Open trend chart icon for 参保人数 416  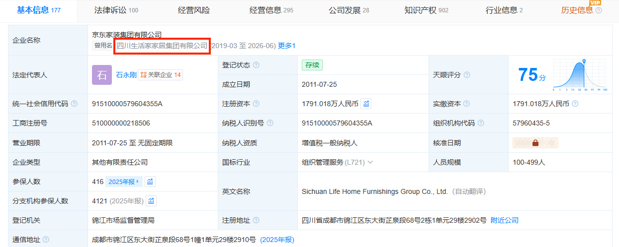click(150, 182)
